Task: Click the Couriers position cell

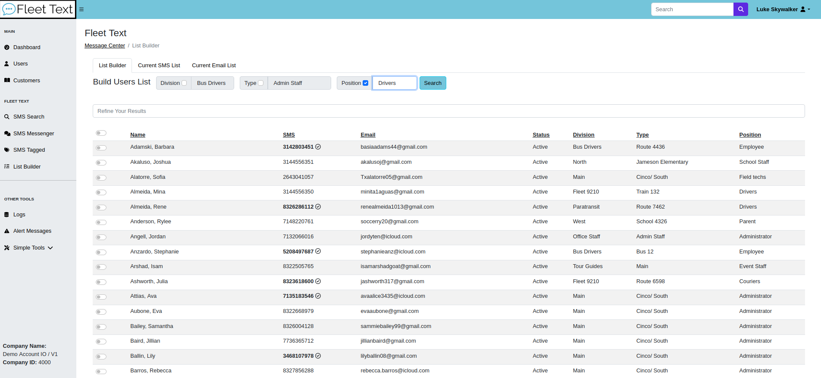Action: point(749,281)
